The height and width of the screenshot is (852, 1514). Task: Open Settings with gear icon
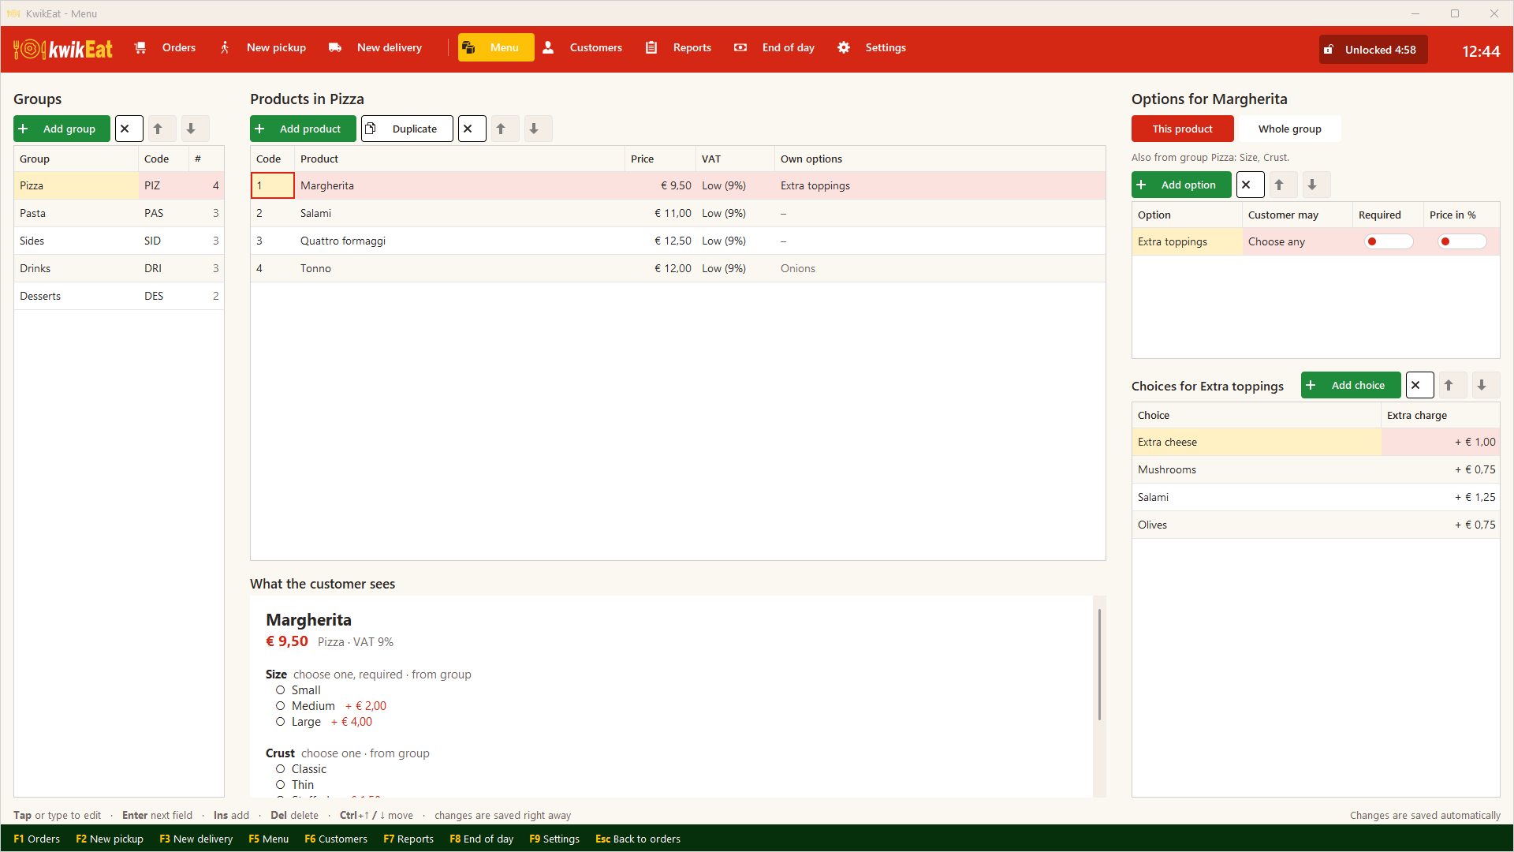click(x=871, y=47)
